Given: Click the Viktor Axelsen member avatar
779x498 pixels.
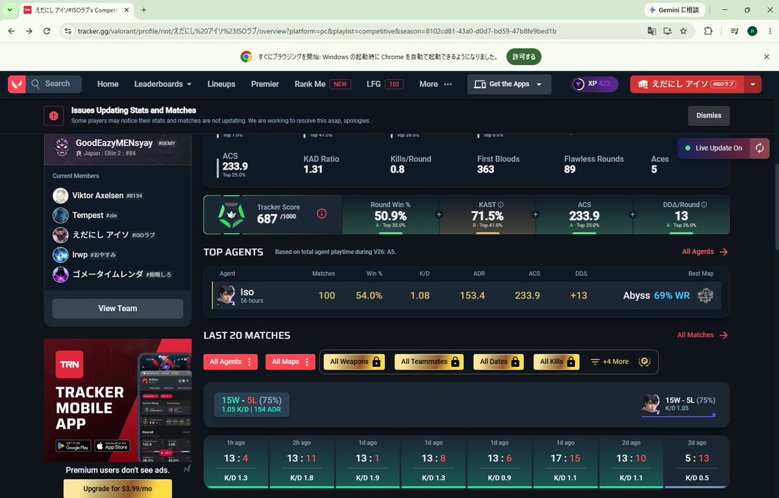Looking at the screenshot, I should click(x=60, y=195).
